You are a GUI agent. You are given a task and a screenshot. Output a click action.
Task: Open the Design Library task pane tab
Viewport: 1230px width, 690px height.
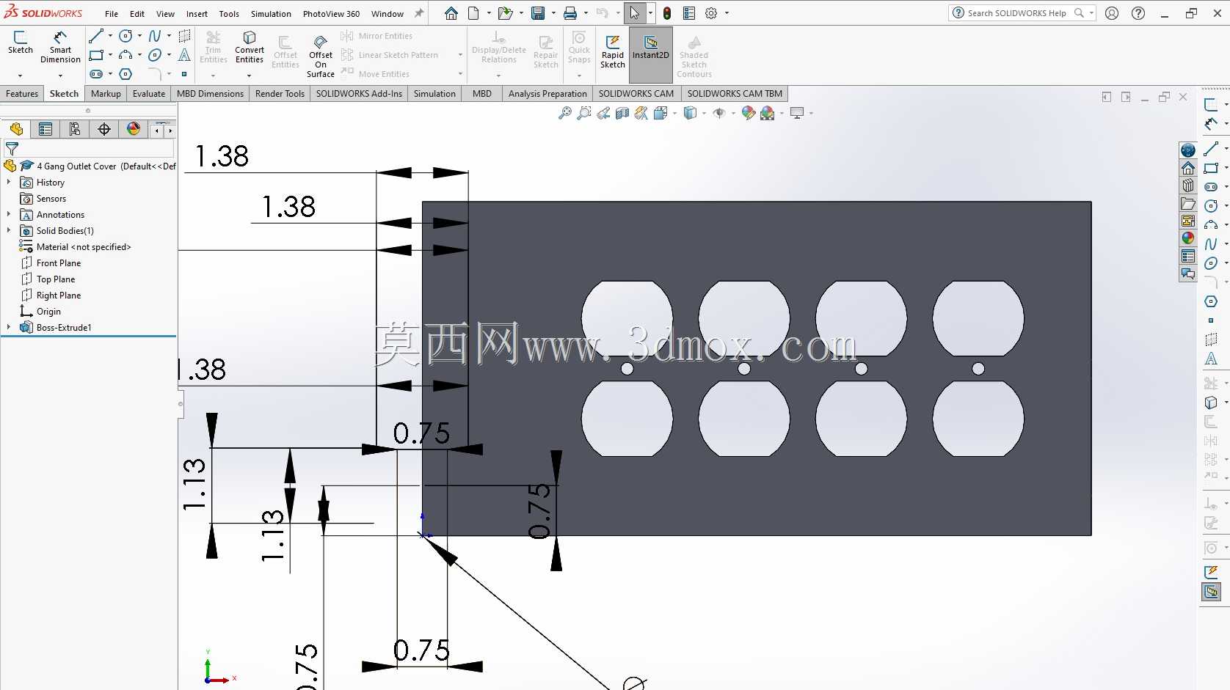click(1188, 186)
